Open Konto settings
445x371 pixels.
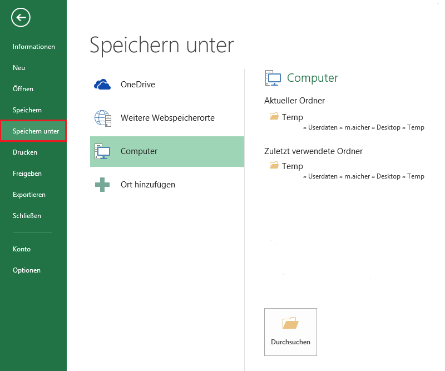22,249
